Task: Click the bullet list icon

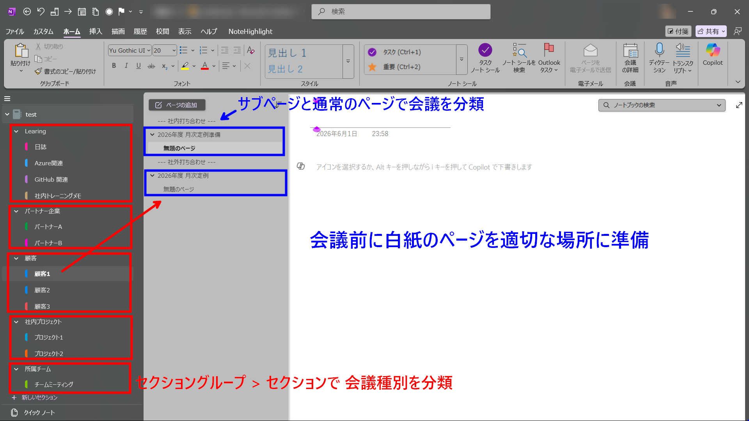Action: pyautogui.click(x=183, y=50)
